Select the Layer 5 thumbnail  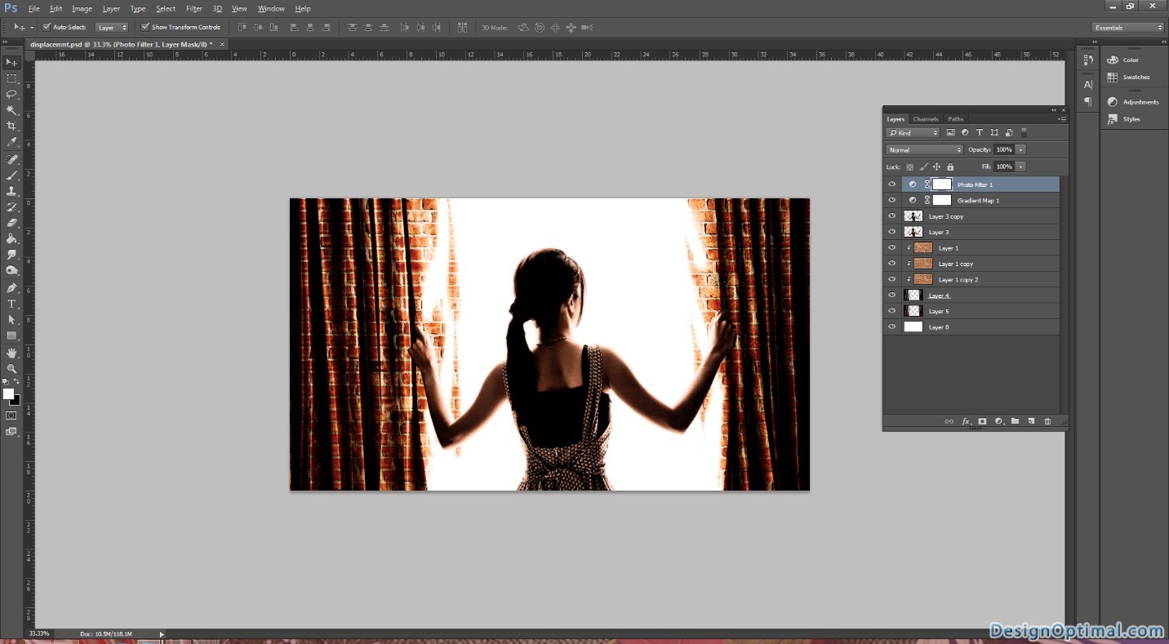(913, 311)
